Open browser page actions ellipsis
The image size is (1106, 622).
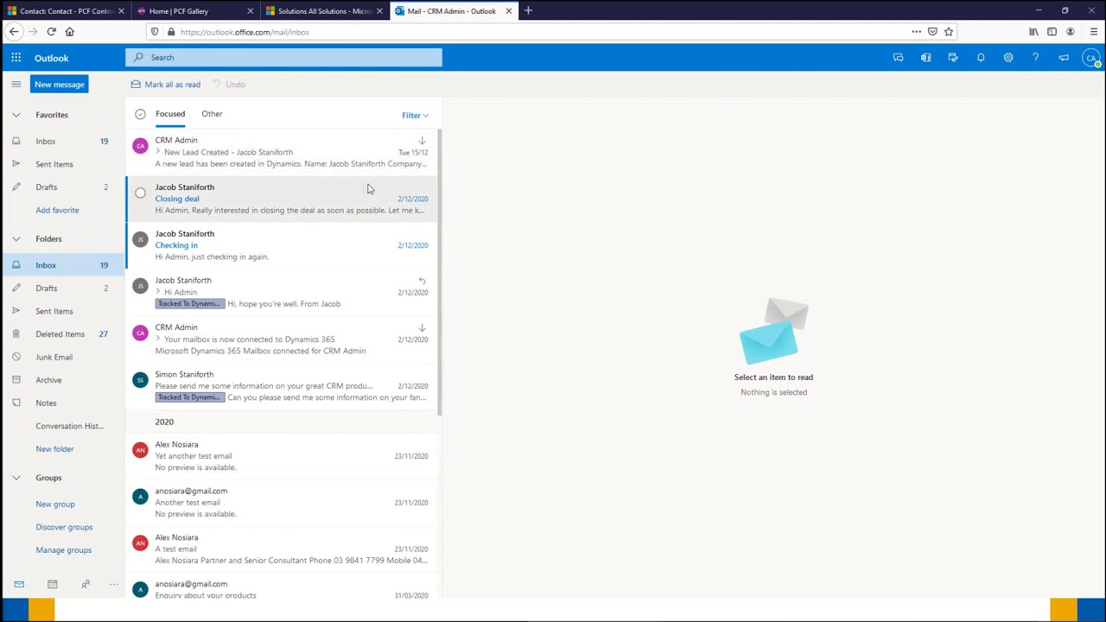click(917, 32)
